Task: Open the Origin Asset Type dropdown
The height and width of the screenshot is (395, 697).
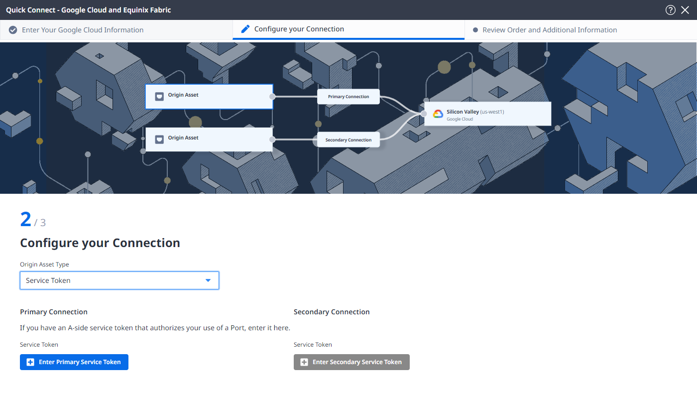Action: [x=119, y=280]
